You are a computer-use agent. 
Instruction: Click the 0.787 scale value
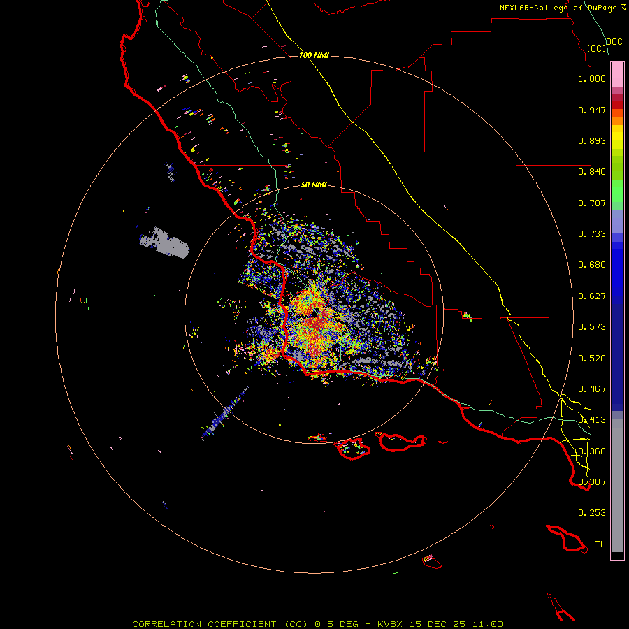point(592,203)
